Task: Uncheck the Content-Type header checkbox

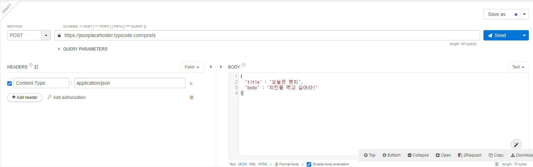Action: click(9, 83)
